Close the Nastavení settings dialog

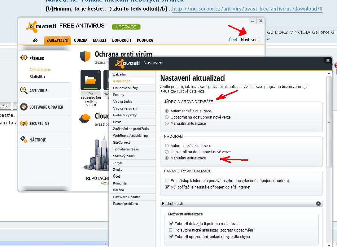click(328, 61)
